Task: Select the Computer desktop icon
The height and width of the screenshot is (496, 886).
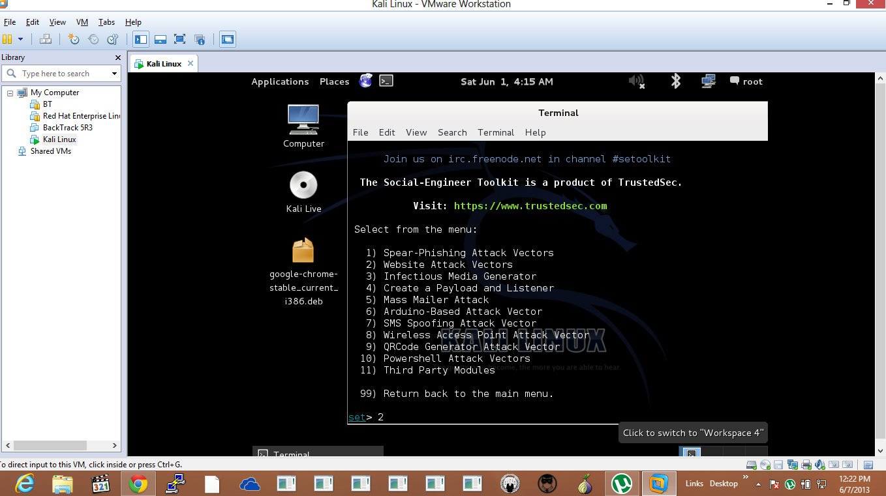Action: pyautogui.click(x=303, y=126)
